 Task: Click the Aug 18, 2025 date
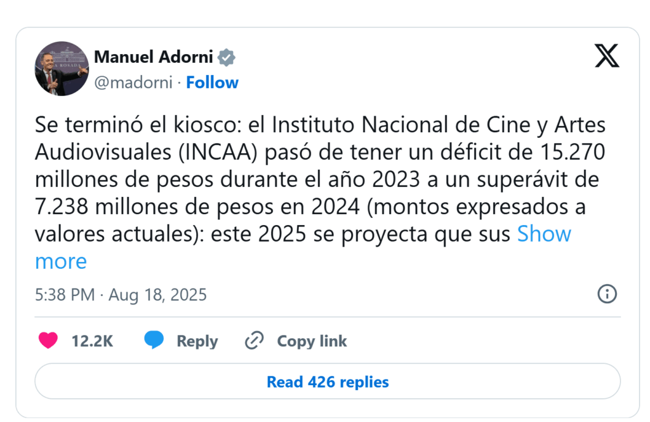click(157, 295)
